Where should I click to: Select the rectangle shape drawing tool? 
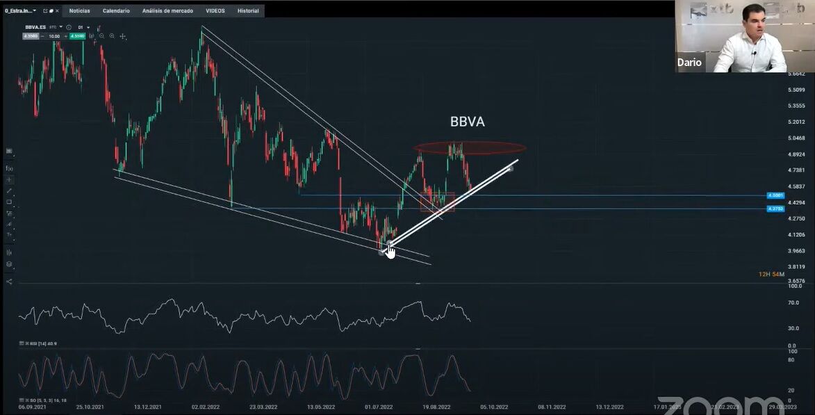coord(9,202)
